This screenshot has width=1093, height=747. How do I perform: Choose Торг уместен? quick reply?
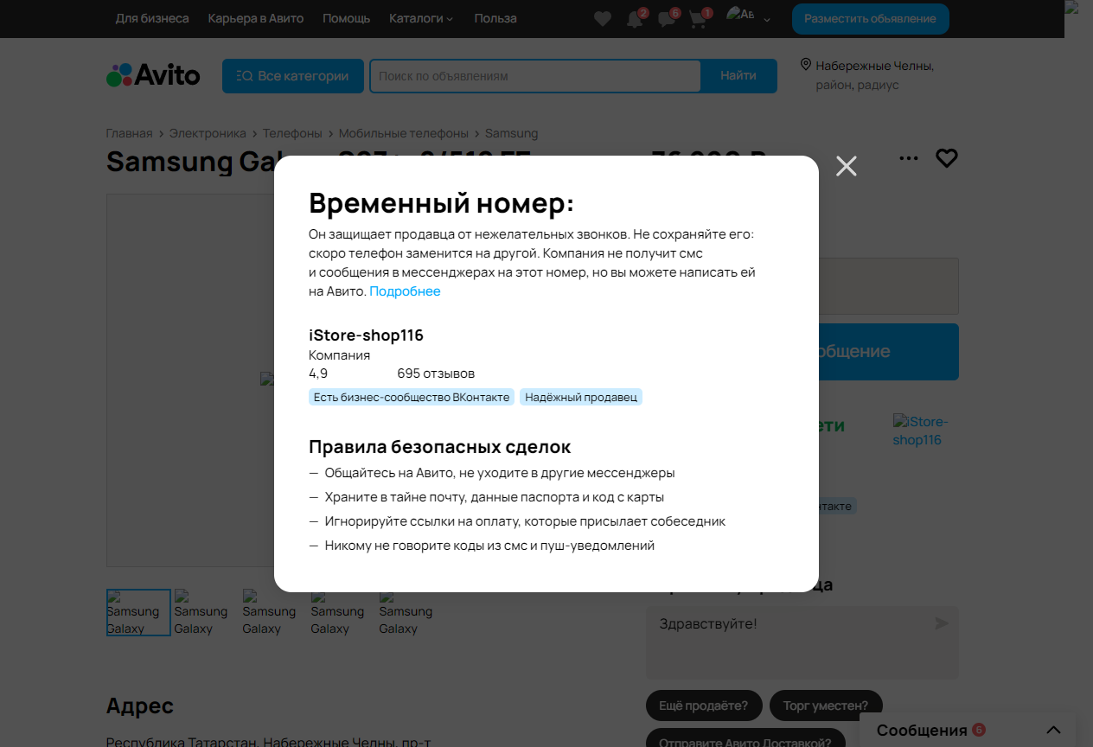tap(826, 705)
